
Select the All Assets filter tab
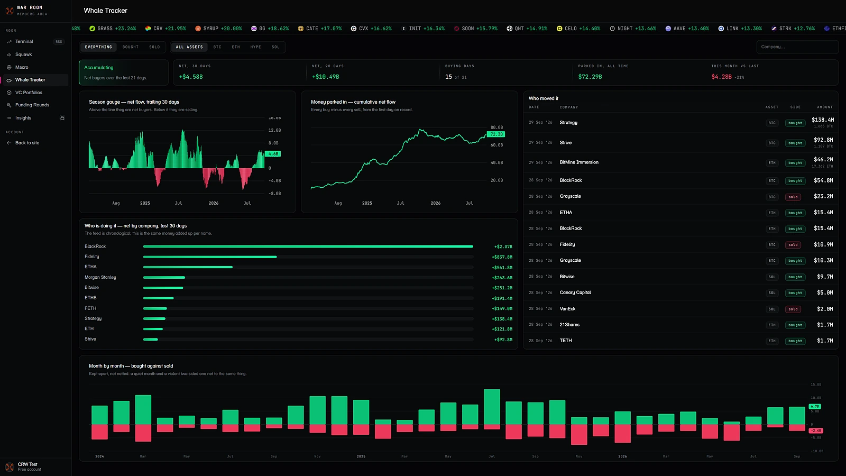click(x=189, y=47)
